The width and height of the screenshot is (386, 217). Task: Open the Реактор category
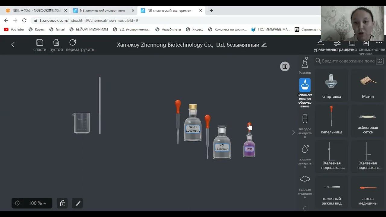pos(305,66)
